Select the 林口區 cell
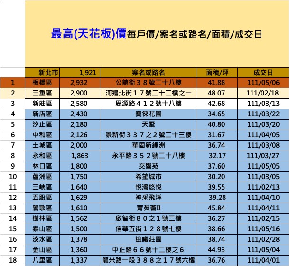Viewport: 289px width, 266px height. [x=42, y=166]
